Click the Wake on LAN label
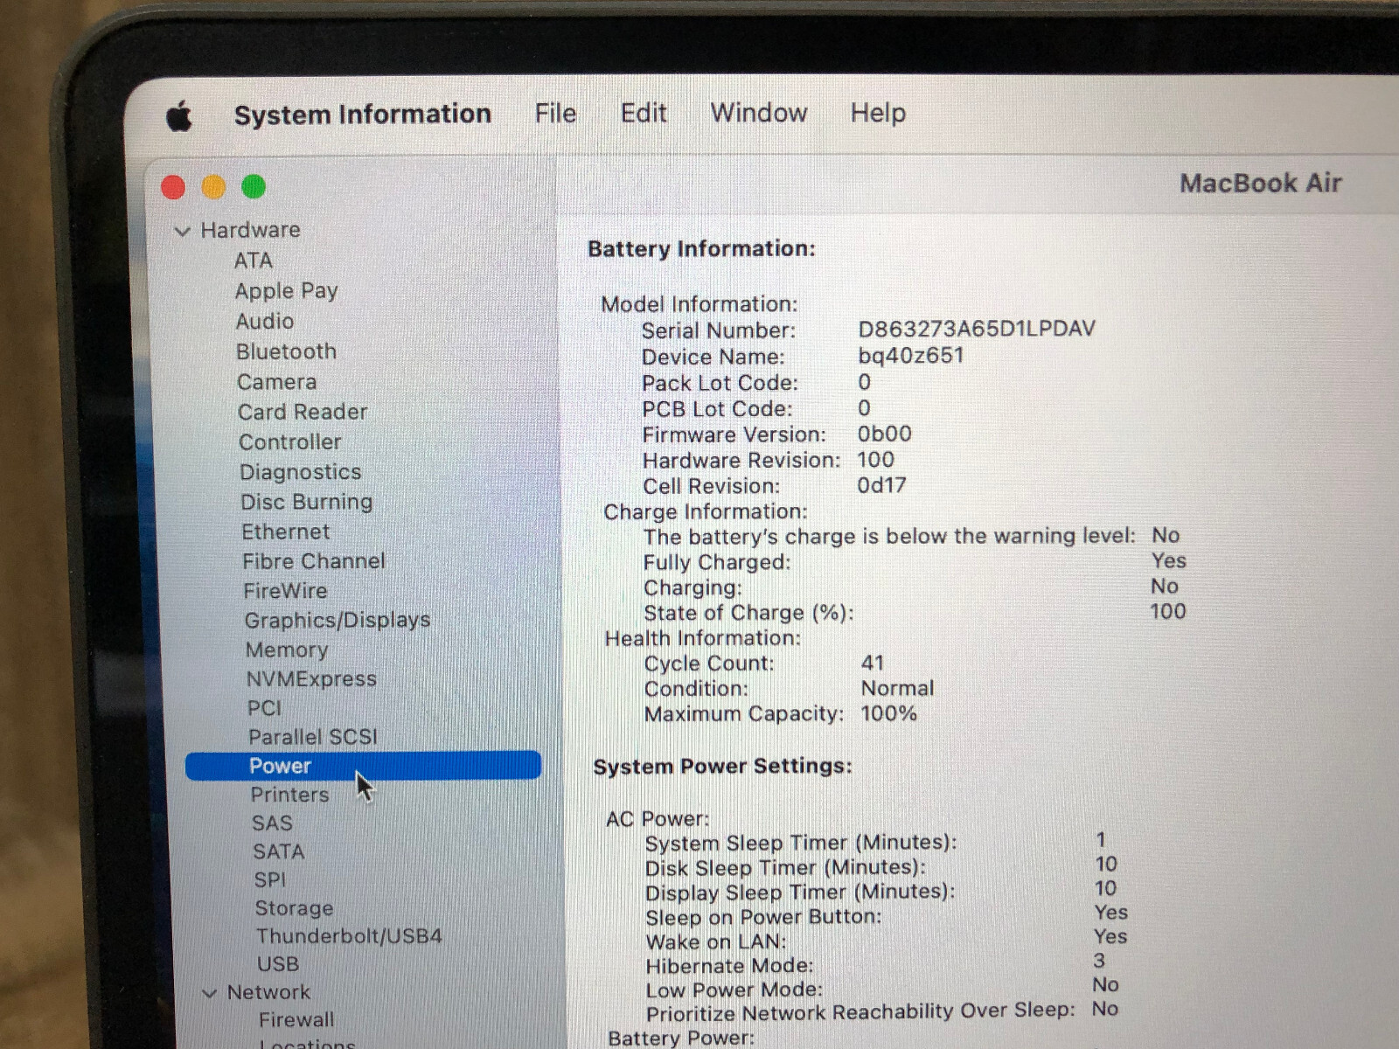This screenshot has height=1049, width=1399. click(x=716, y=941)
